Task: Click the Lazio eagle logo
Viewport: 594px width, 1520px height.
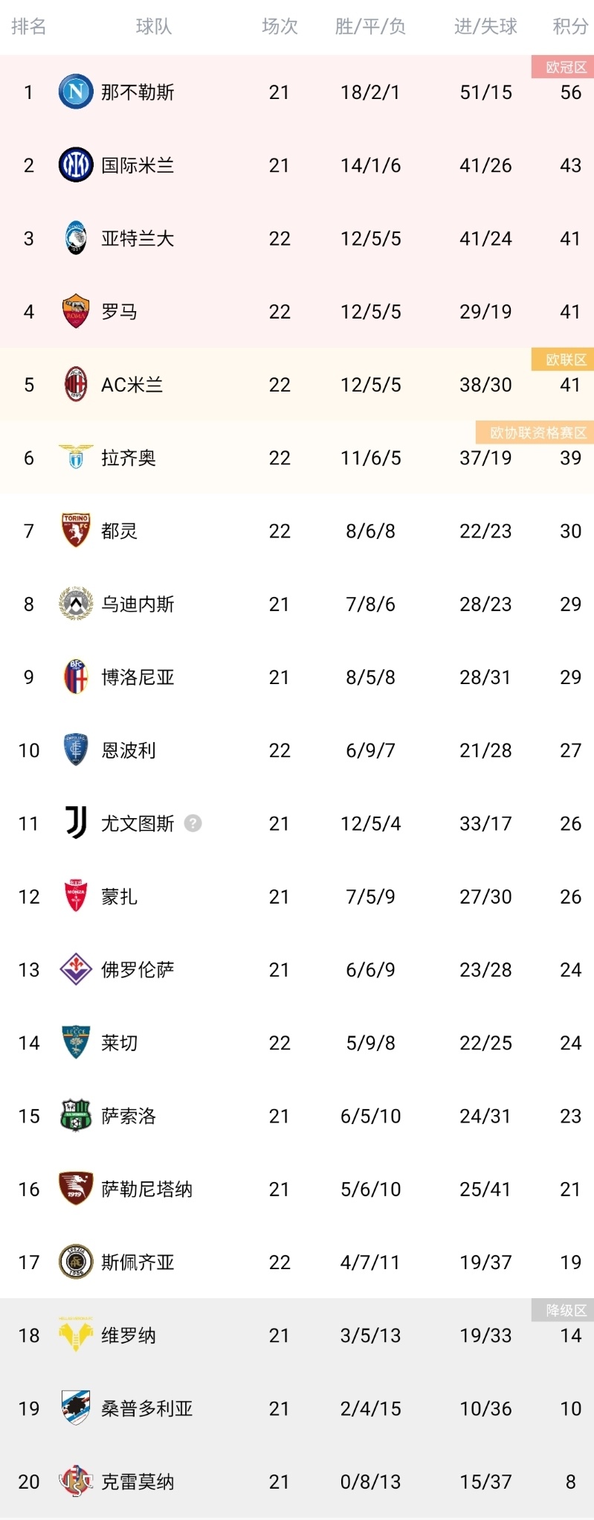Action: tap(76, 458)
